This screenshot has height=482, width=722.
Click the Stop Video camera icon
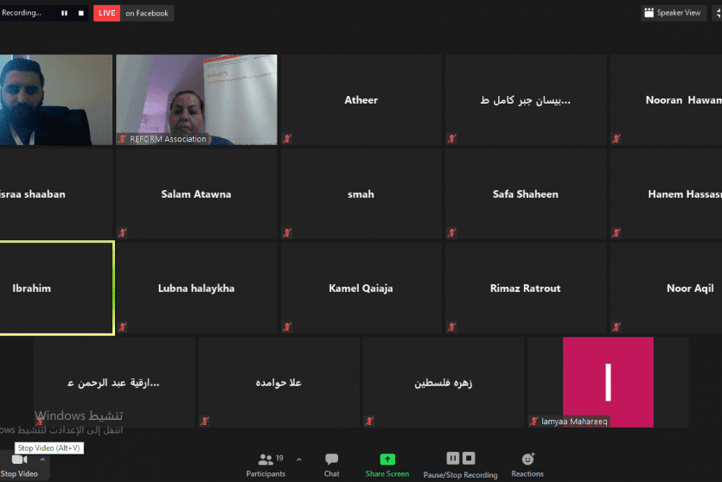click(19, 460)
